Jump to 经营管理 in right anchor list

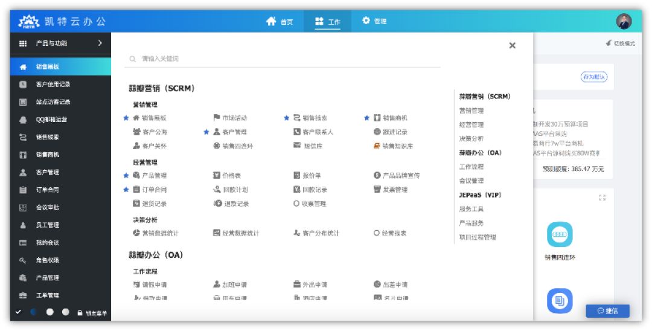click(x=471, y=125)
